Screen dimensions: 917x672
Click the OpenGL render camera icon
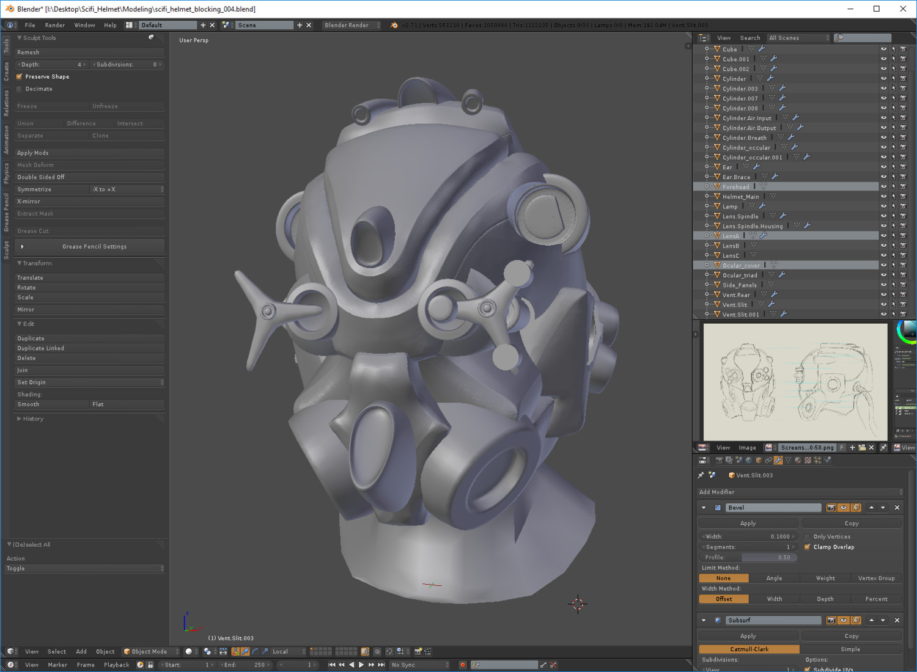[x=418, y=651]
